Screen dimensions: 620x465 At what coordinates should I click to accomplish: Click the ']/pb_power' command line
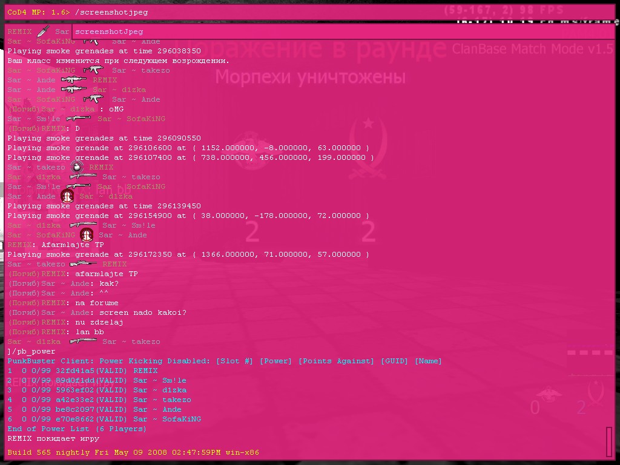click(31, 352)
